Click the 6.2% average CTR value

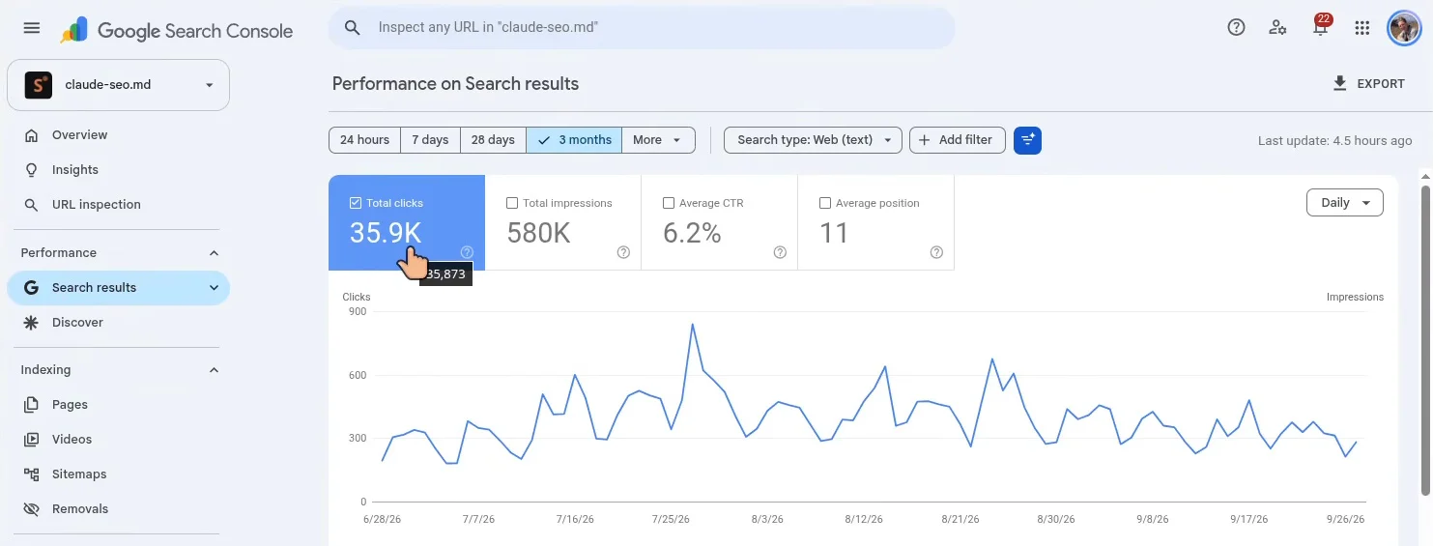tap(692, 233)
